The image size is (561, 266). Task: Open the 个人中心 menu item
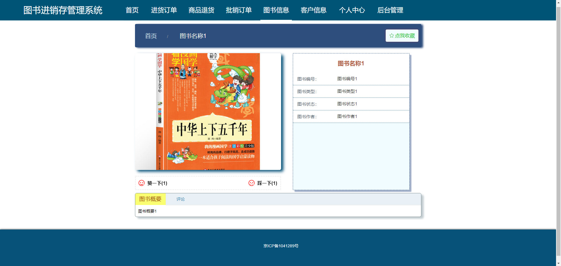click(x=352, y=10)
